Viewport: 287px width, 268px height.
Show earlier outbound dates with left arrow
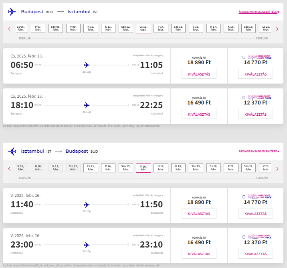click(x=9, y=29)
